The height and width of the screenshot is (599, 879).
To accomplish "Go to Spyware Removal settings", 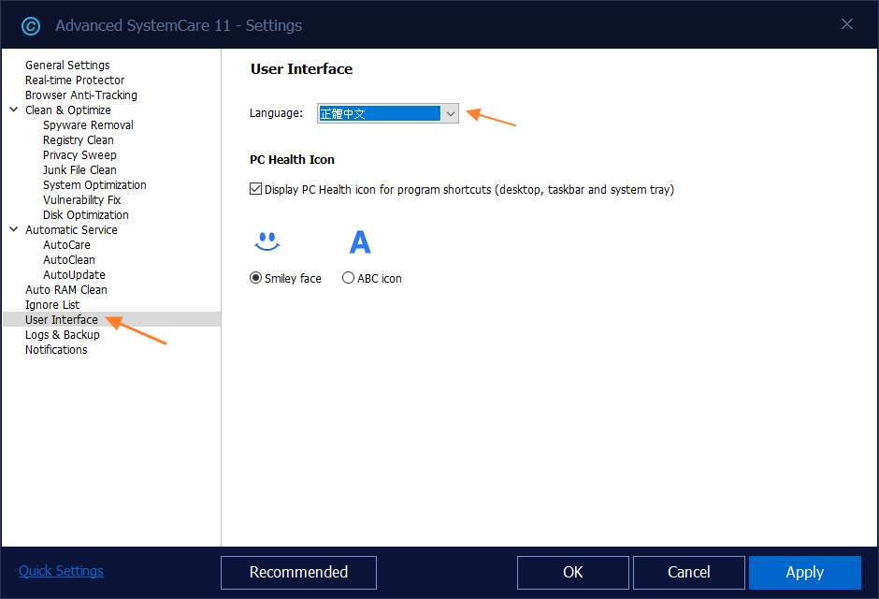I will [x=88, y=124].
